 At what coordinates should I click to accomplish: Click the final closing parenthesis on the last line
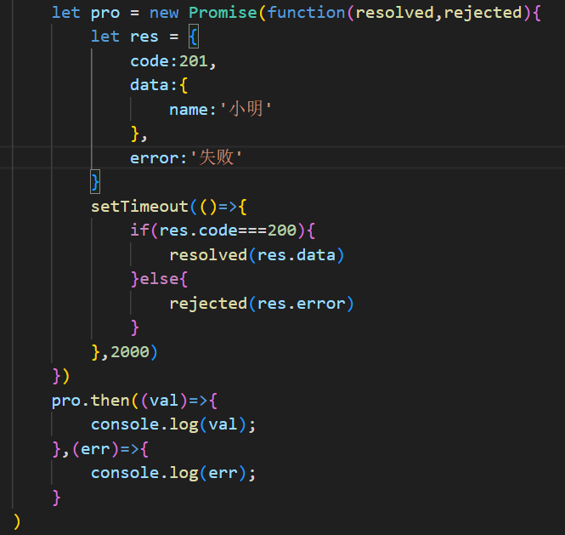point(17,521)
